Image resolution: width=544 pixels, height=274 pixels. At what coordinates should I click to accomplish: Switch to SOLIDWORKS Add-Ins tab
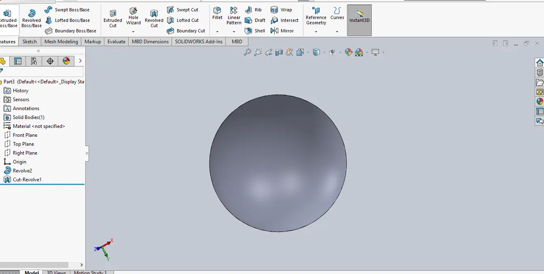tap(199, 41)
